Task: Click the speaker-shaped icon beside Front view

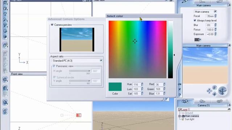Action: (x=5, y=80)
